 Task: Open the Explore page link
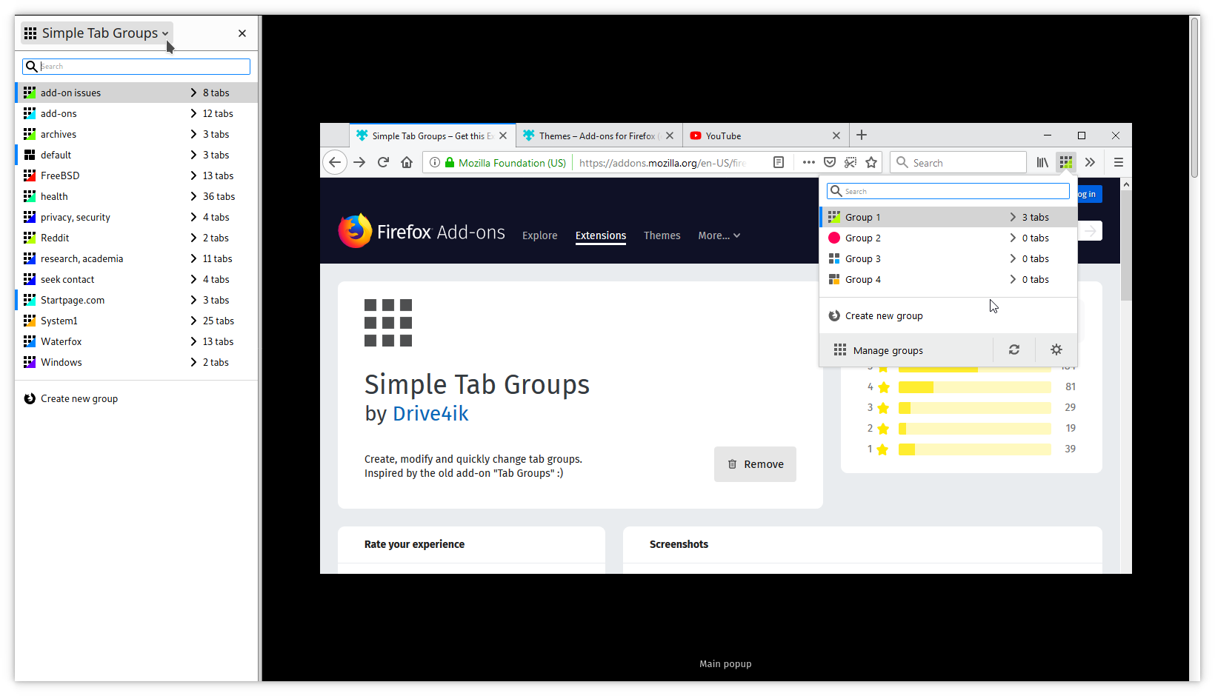point(540,235)
